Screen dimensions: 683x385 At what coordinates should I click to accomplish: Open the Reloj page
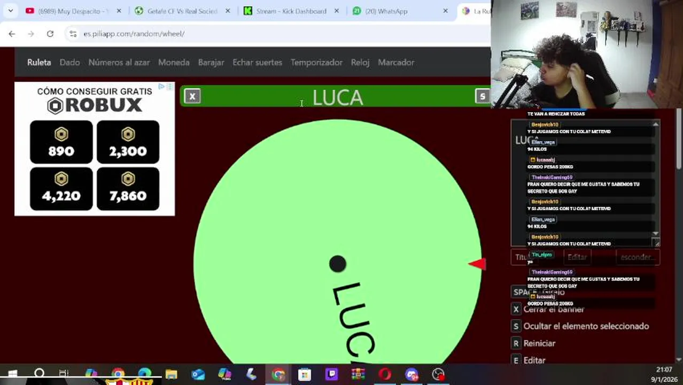point(360,63)
